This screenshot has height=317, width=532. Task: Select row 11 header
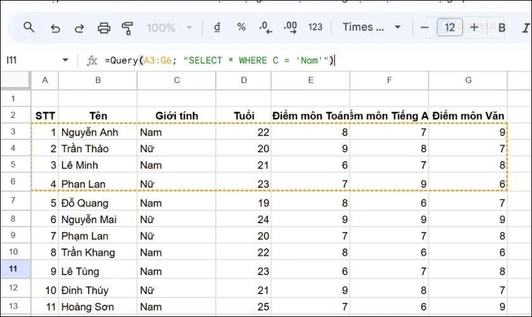[16, 269]
